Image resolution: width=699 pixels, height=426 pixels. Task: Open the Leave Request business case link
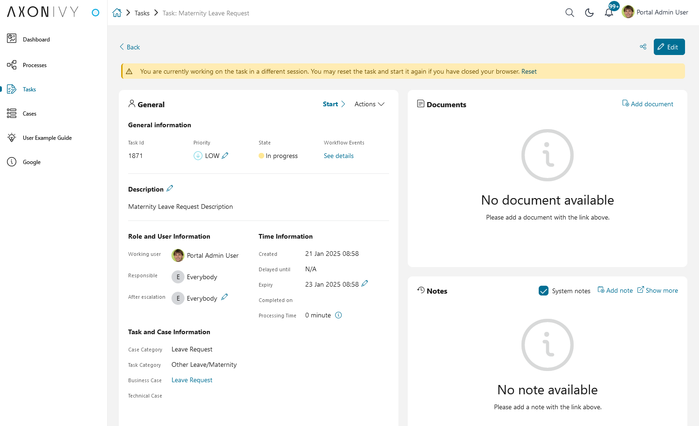[192, 380]
